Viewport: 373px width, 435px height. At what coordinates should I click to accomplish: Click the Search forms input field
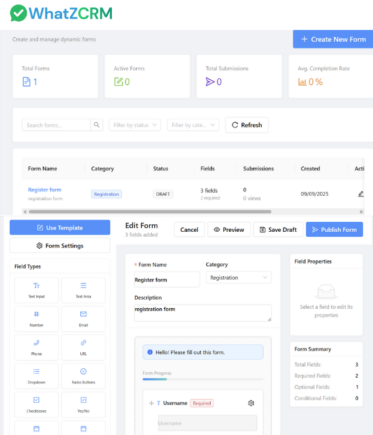tap(56, 125)
